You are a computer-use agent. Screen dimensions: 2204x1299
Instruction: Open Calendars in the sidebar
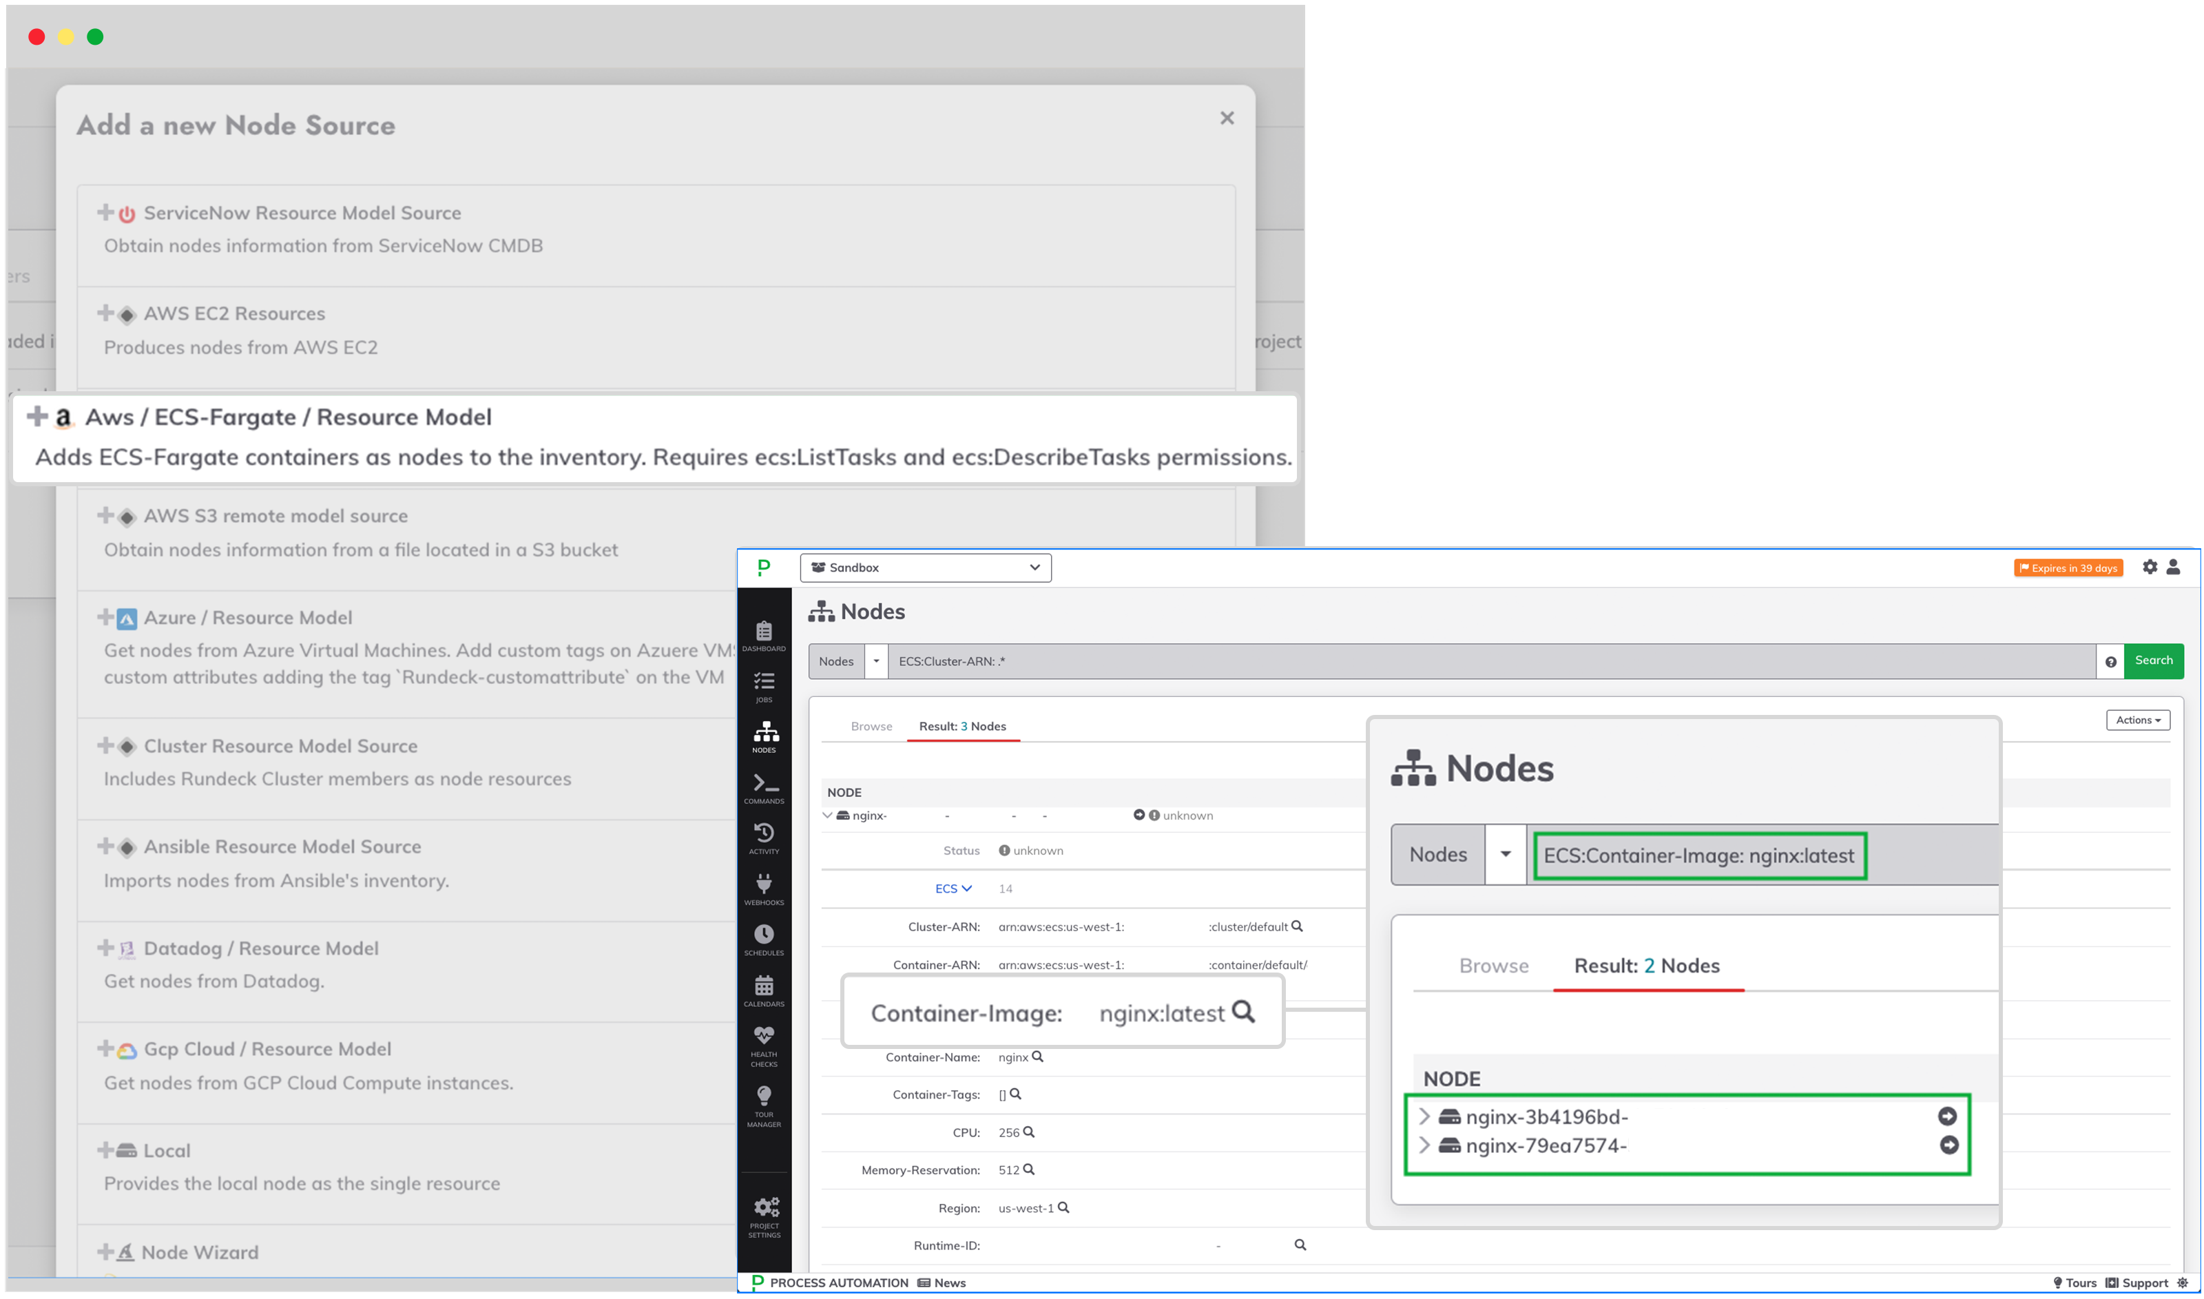coord(763,991)
